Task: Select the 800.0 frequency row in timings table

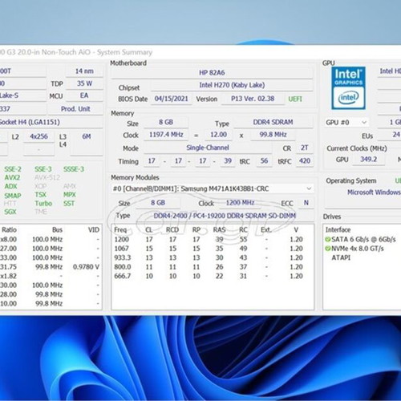Action: coord(213,267)
